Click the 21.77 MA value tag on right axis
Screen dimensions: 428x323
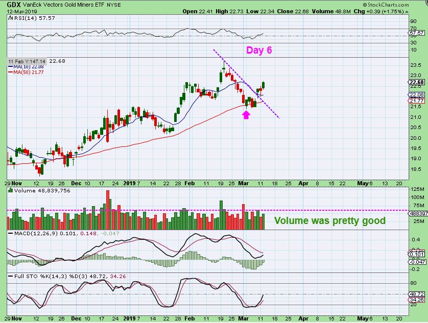[x=417, y=101]
